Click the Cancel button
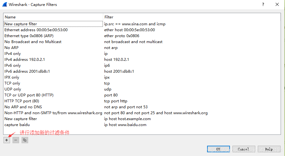The width and height of the screenshot is (285, 156). pyautogui.click(x=244, y=149)
